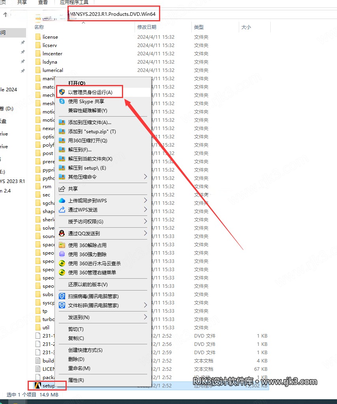Screen dimensions: 337x404
Task: Click the QQ penguin icon
Action: (62, 234)
